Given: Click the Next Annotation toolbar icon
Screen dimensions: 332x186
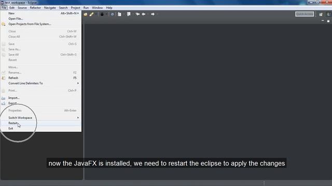Looking at the screenshot, I should (x=120, y=14).
